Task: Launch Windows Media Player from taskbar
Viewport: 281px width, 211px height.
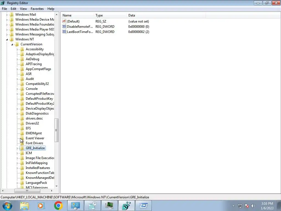Action: pyautogui.click(x=41, y=206)
